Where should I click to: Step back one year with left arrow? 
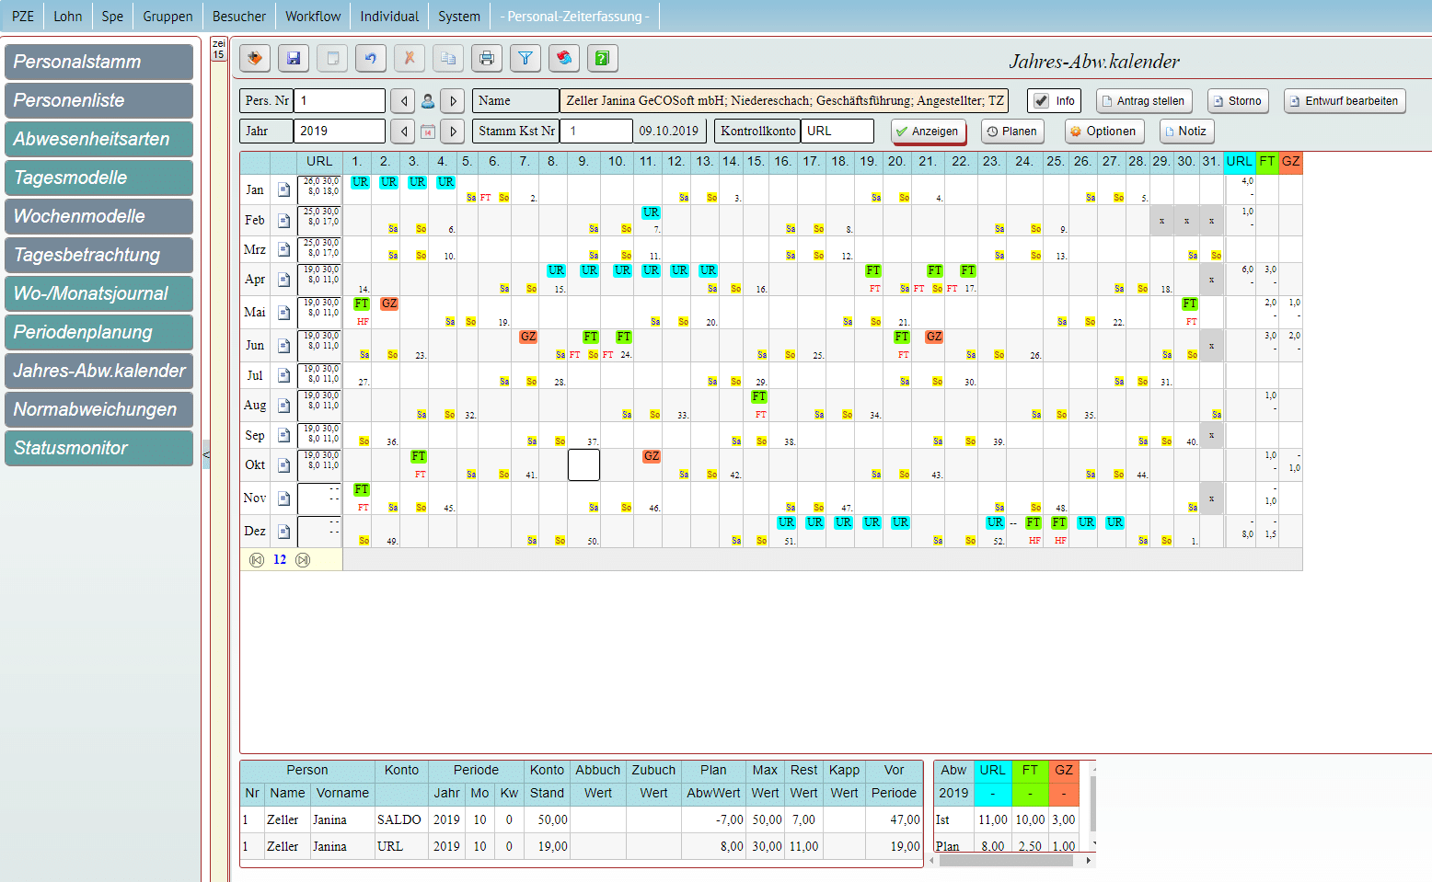(403, 132)
